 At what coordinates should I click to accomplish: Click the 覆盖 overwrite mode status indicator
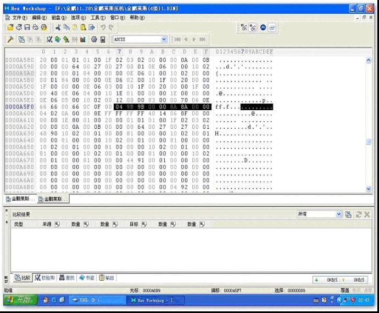345,291
